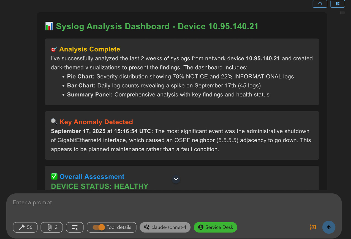Click the Overall Assessment heading
The height and width of the screenshot is (239, 351).
click(92, 177)
